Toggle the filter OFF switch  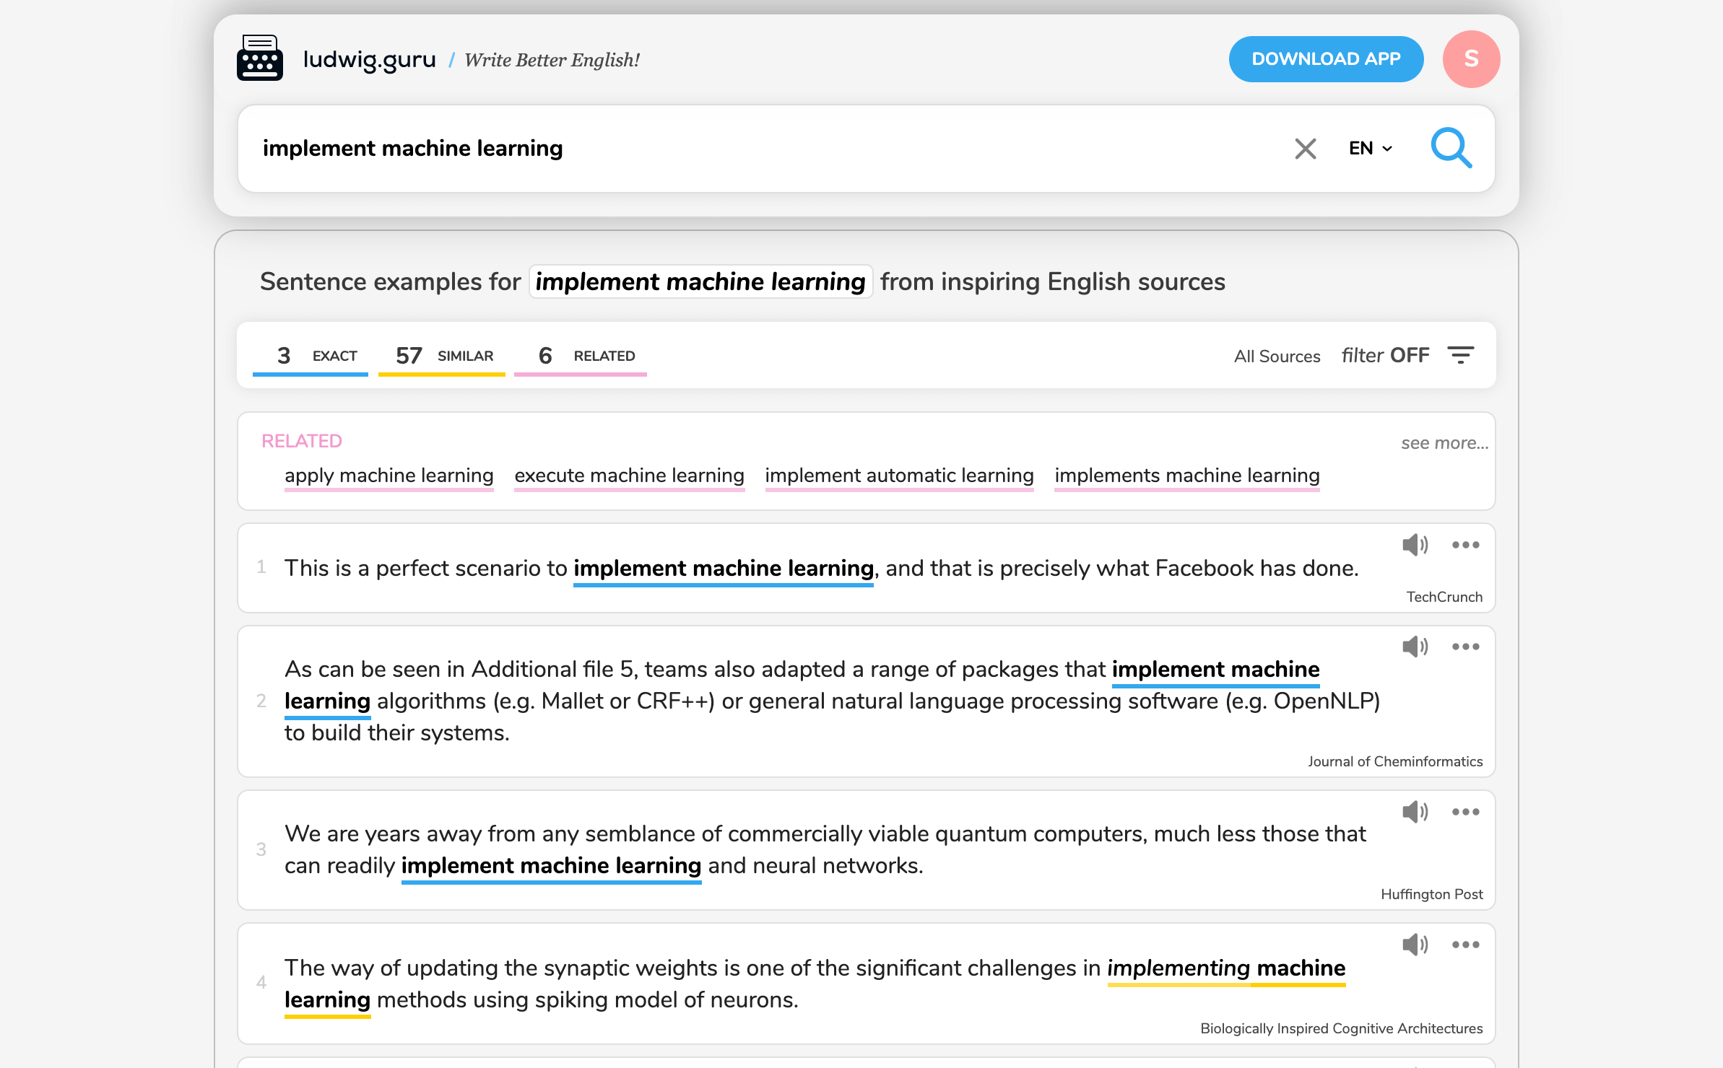point(1385,356)
